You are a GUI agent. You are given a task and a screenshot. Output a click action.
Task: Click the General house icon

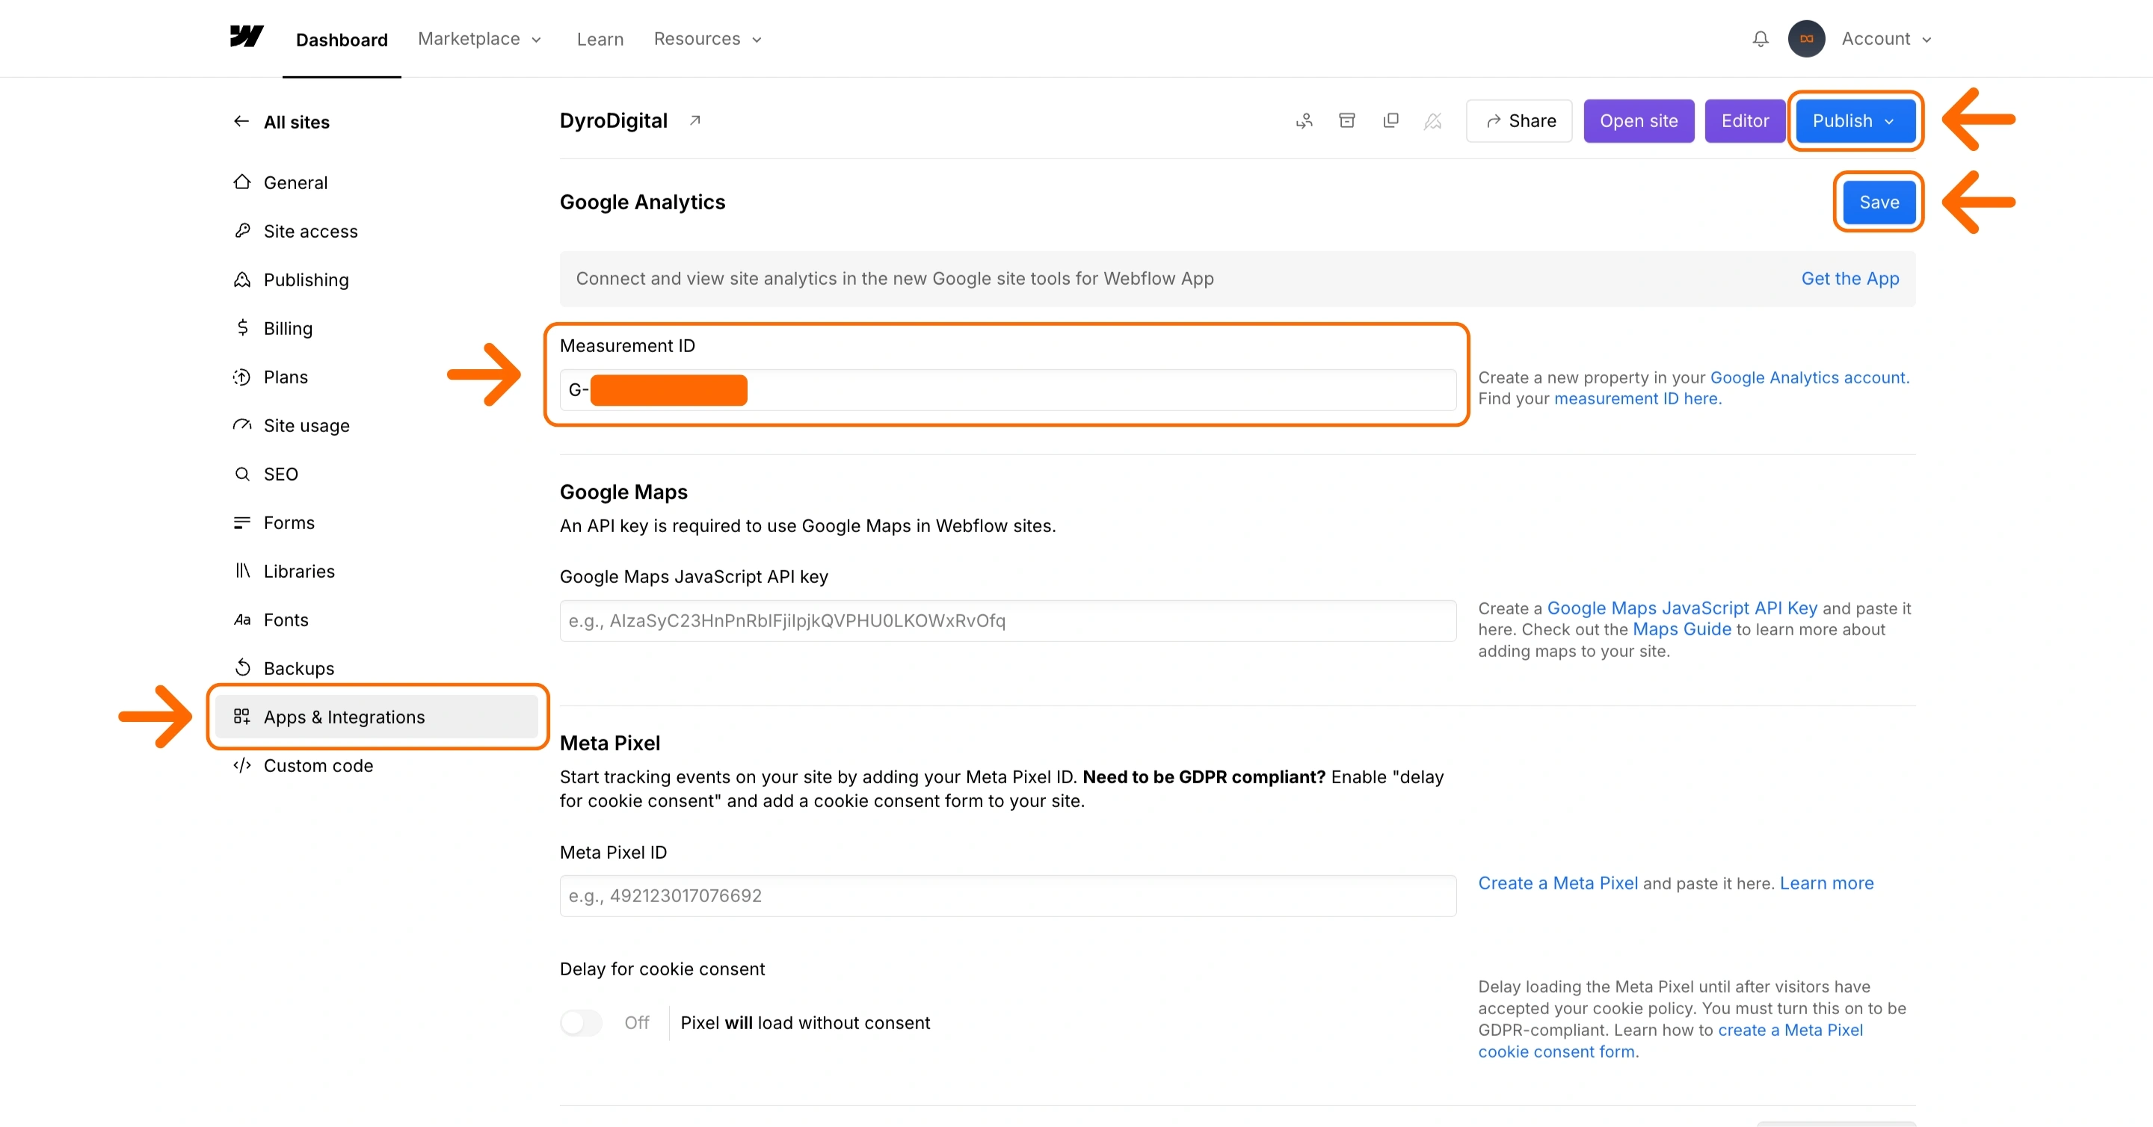pos(242,182)
